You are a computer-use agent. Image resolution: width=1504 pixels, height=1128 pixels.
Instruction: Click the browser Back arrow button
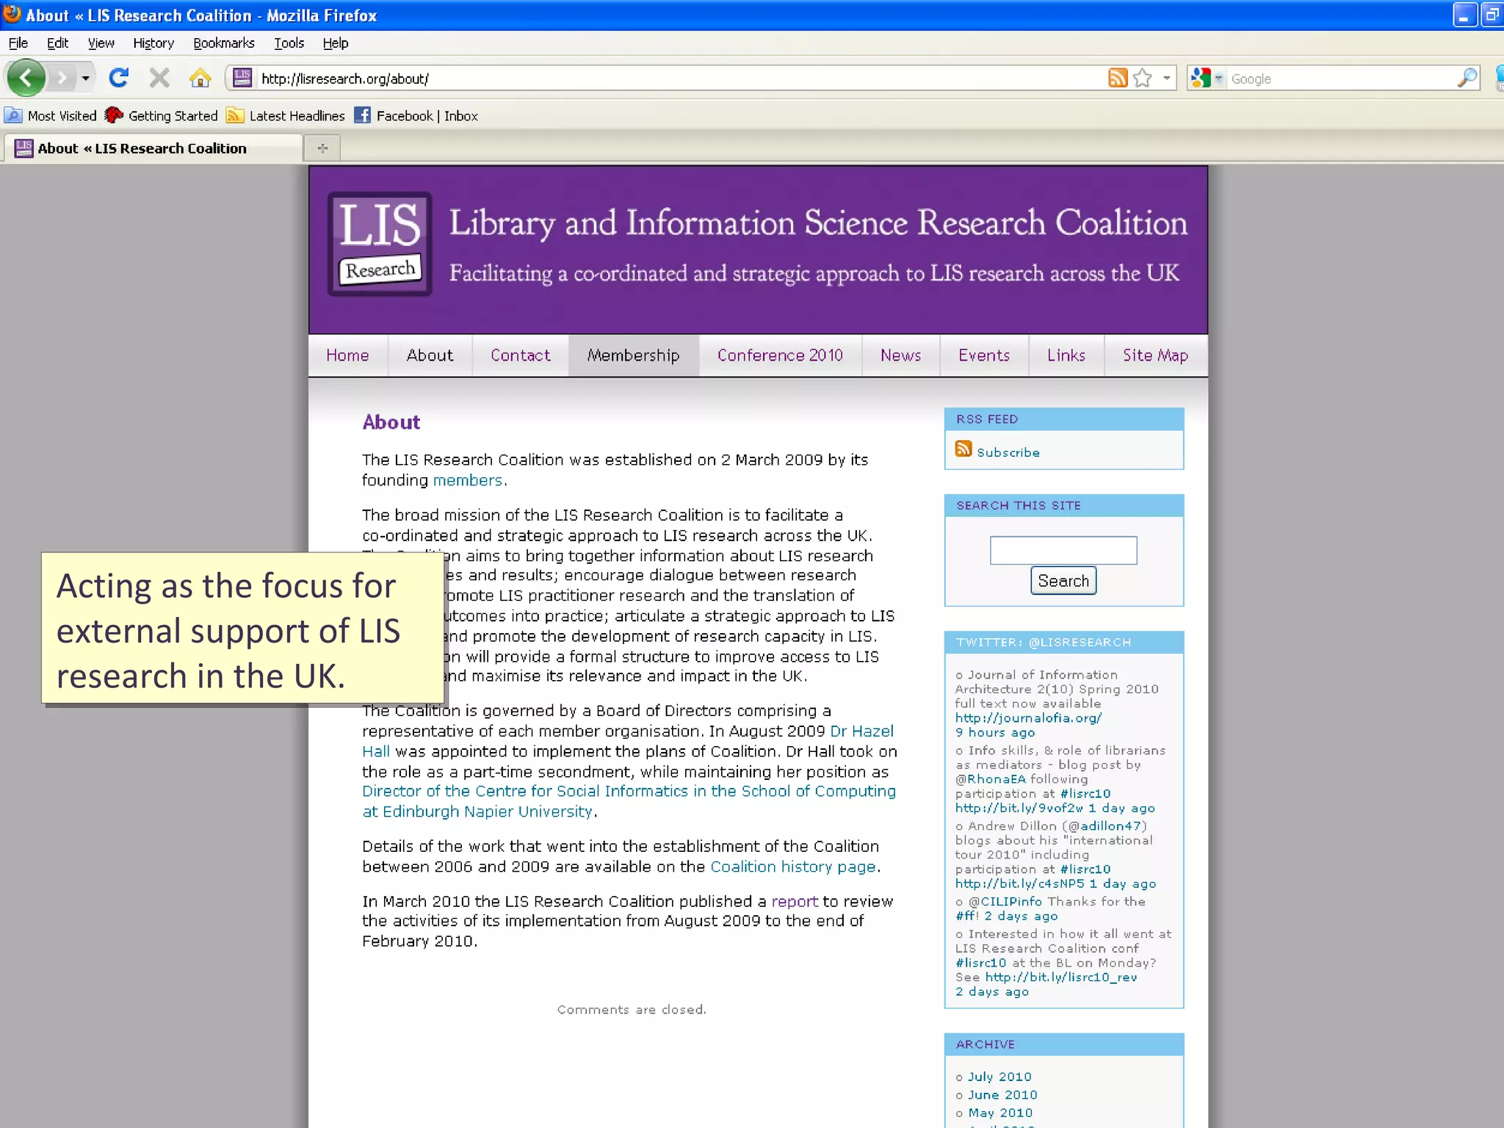click(x=26, y=77)
